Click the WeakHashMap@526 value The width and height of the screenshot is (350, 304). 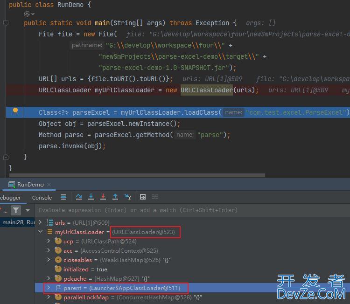tap(130, 260)
